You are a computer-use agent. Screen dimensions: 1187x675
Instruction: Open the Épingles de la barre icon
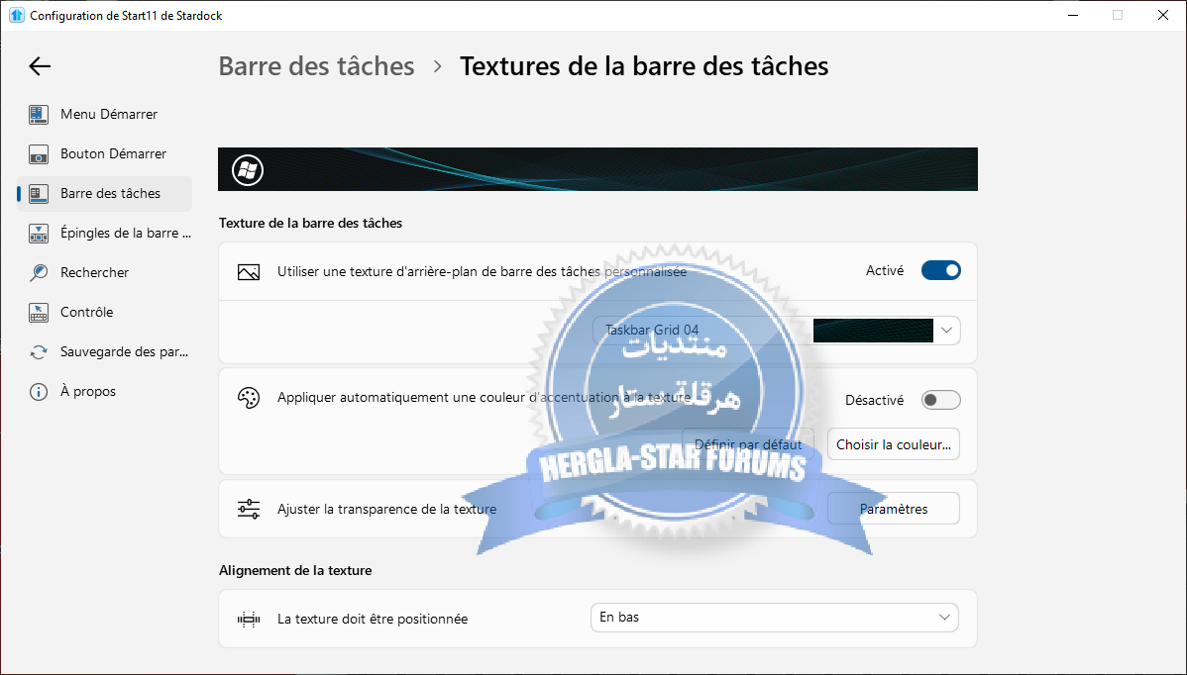tap(39, 234)
